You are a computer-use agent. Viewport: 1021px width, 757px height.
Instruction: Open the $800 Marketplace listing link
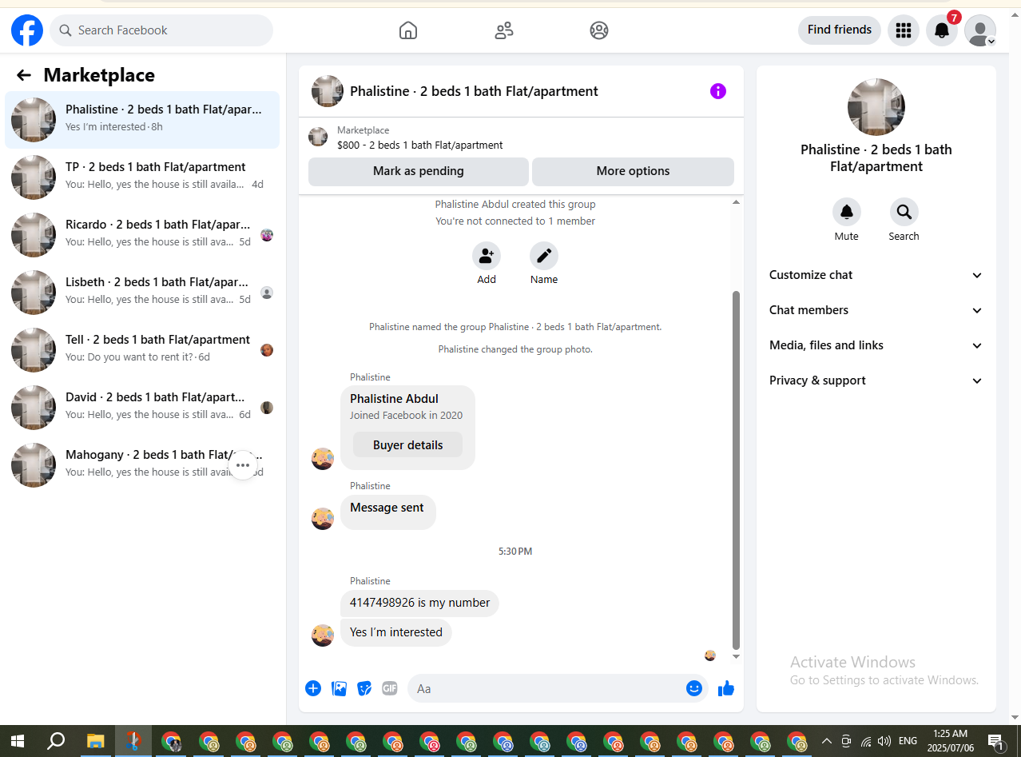coord(420,145)
